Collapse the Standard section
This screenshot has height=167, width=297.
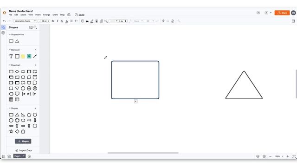tap(10, 50)
